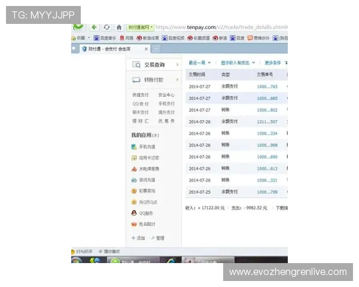The width and height of the screenshot is (359, 287).
Task: Expand the 转账付款 menu arrow
Action: 177,80
